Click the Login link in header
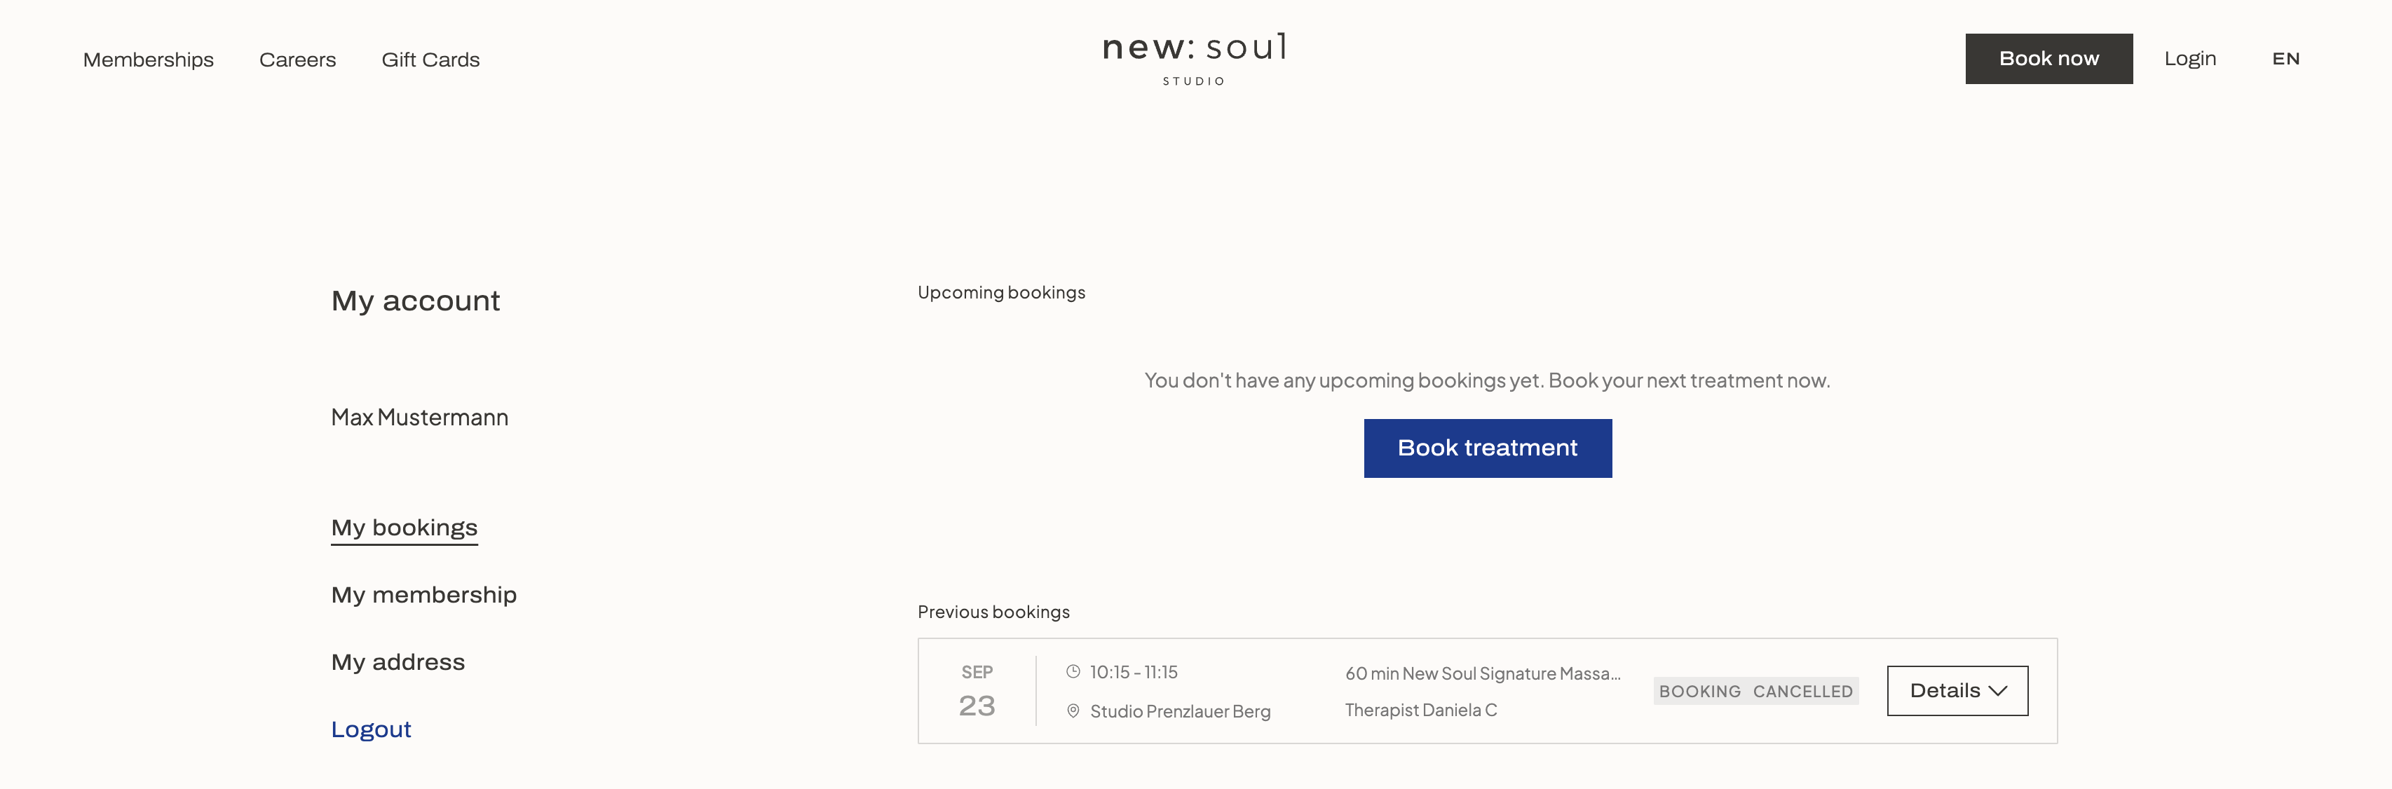Image resolution: width=2392 pixels, height=789 pixels. (2189, 58)
